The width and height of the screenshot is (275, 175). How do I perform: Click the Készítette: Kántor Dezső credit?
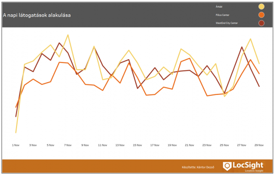tap(198, 167)
